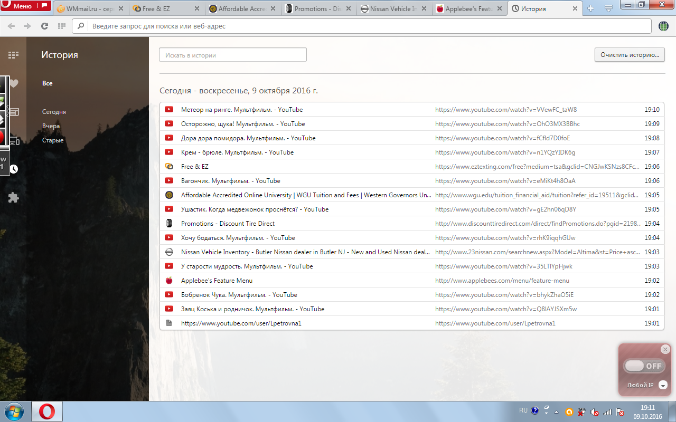This screenshot has width=676, height=422.
Task: Go forward with the forward arrow
Action: pos(27,26)
